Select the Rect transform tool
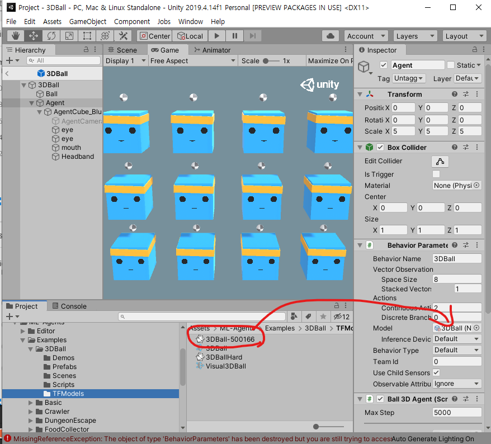 pos(87,36)
